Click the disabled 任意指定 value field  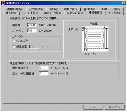click(x=34, y=46)
